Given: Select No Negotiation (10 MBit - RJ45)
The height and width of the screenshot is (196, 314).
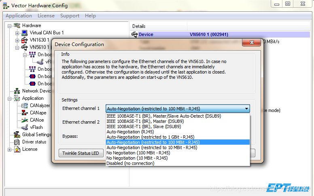Looking at the screenshot, I should tap(178, 158).
